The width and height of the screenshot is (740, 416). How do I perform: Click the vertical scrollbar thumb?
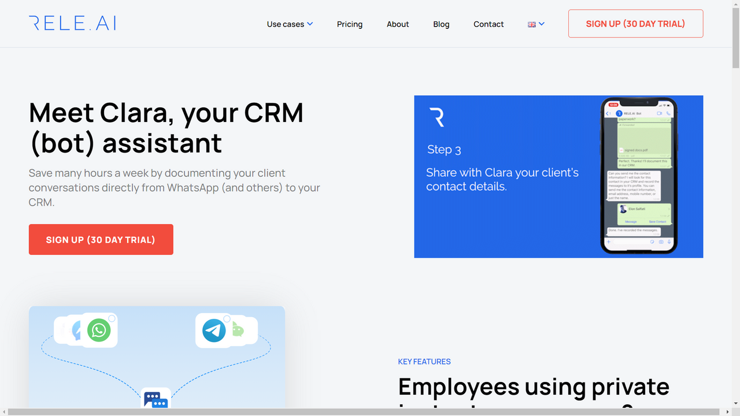tap(735, 39)
